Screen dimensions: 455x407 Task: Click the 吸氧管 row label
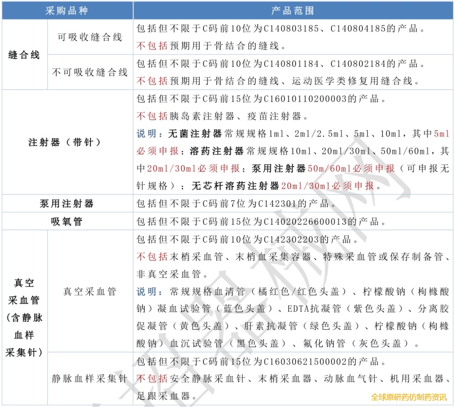[66, 221]
